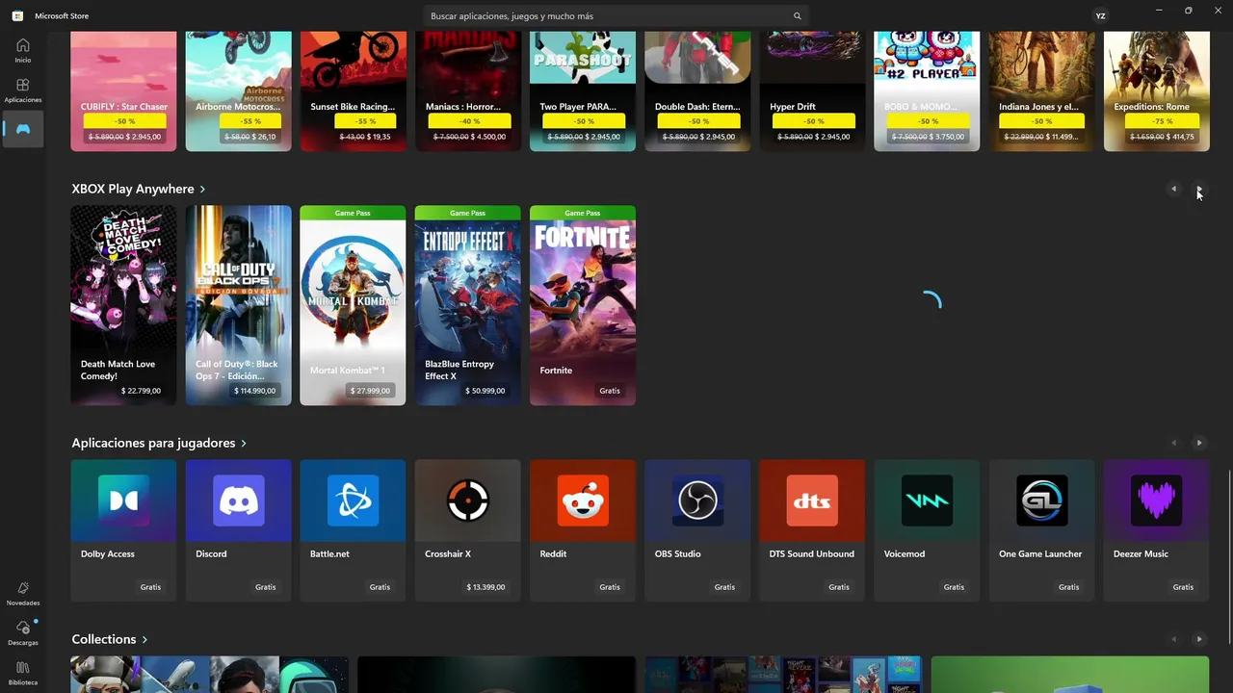1233x693 pixels.
Task: Open Call of Duty: Black Ops 7 card
Action: click(x=238, y=305)
